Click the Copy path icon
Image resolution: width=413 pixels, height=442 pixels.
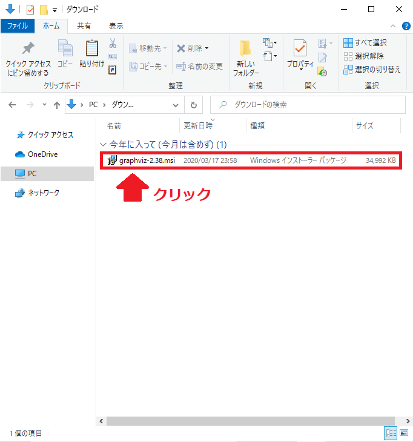coord(113,57)
